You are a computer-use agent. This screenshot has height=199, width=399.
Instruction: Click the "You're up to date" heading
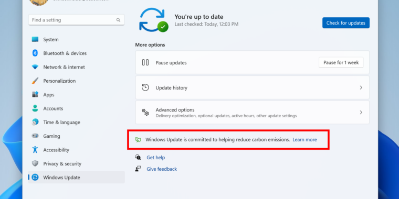pos(199,17)
